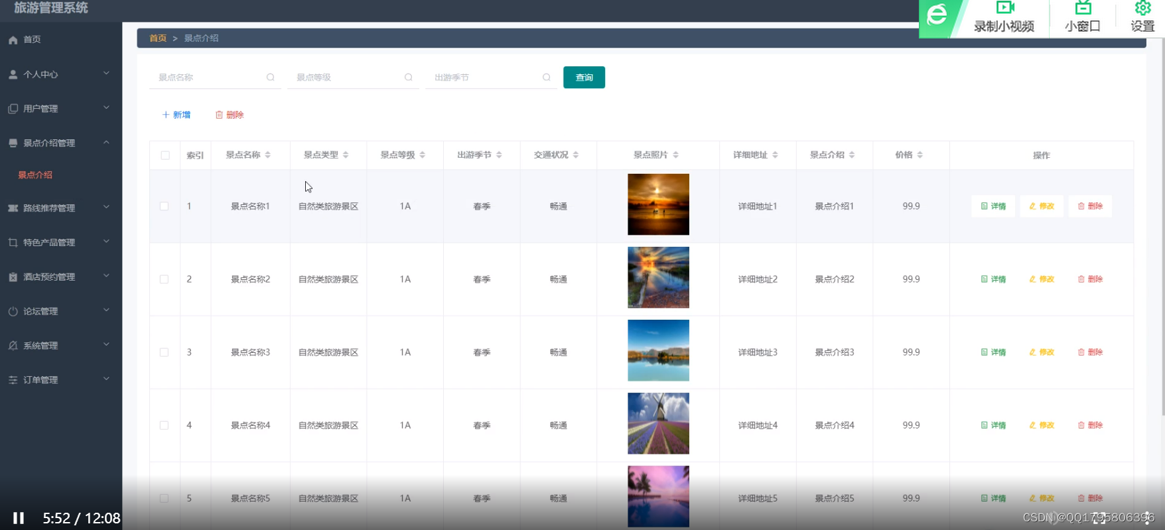This screenshot has width=1165, height=530.
Task: Open 详情 for 景点名称1
Action: pyautogui.click(x=993, y=206)
